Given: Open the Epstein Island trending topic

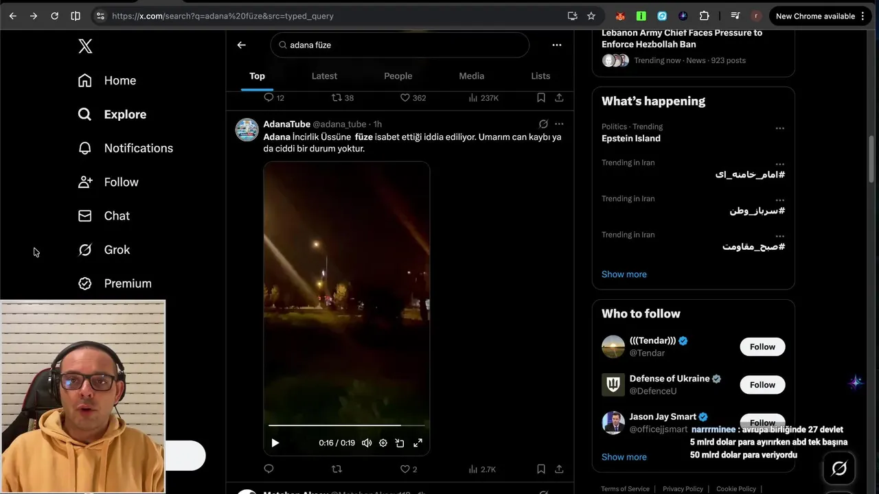Looking at the screenshot, I should pyautogui.click(x=631, y=139).
